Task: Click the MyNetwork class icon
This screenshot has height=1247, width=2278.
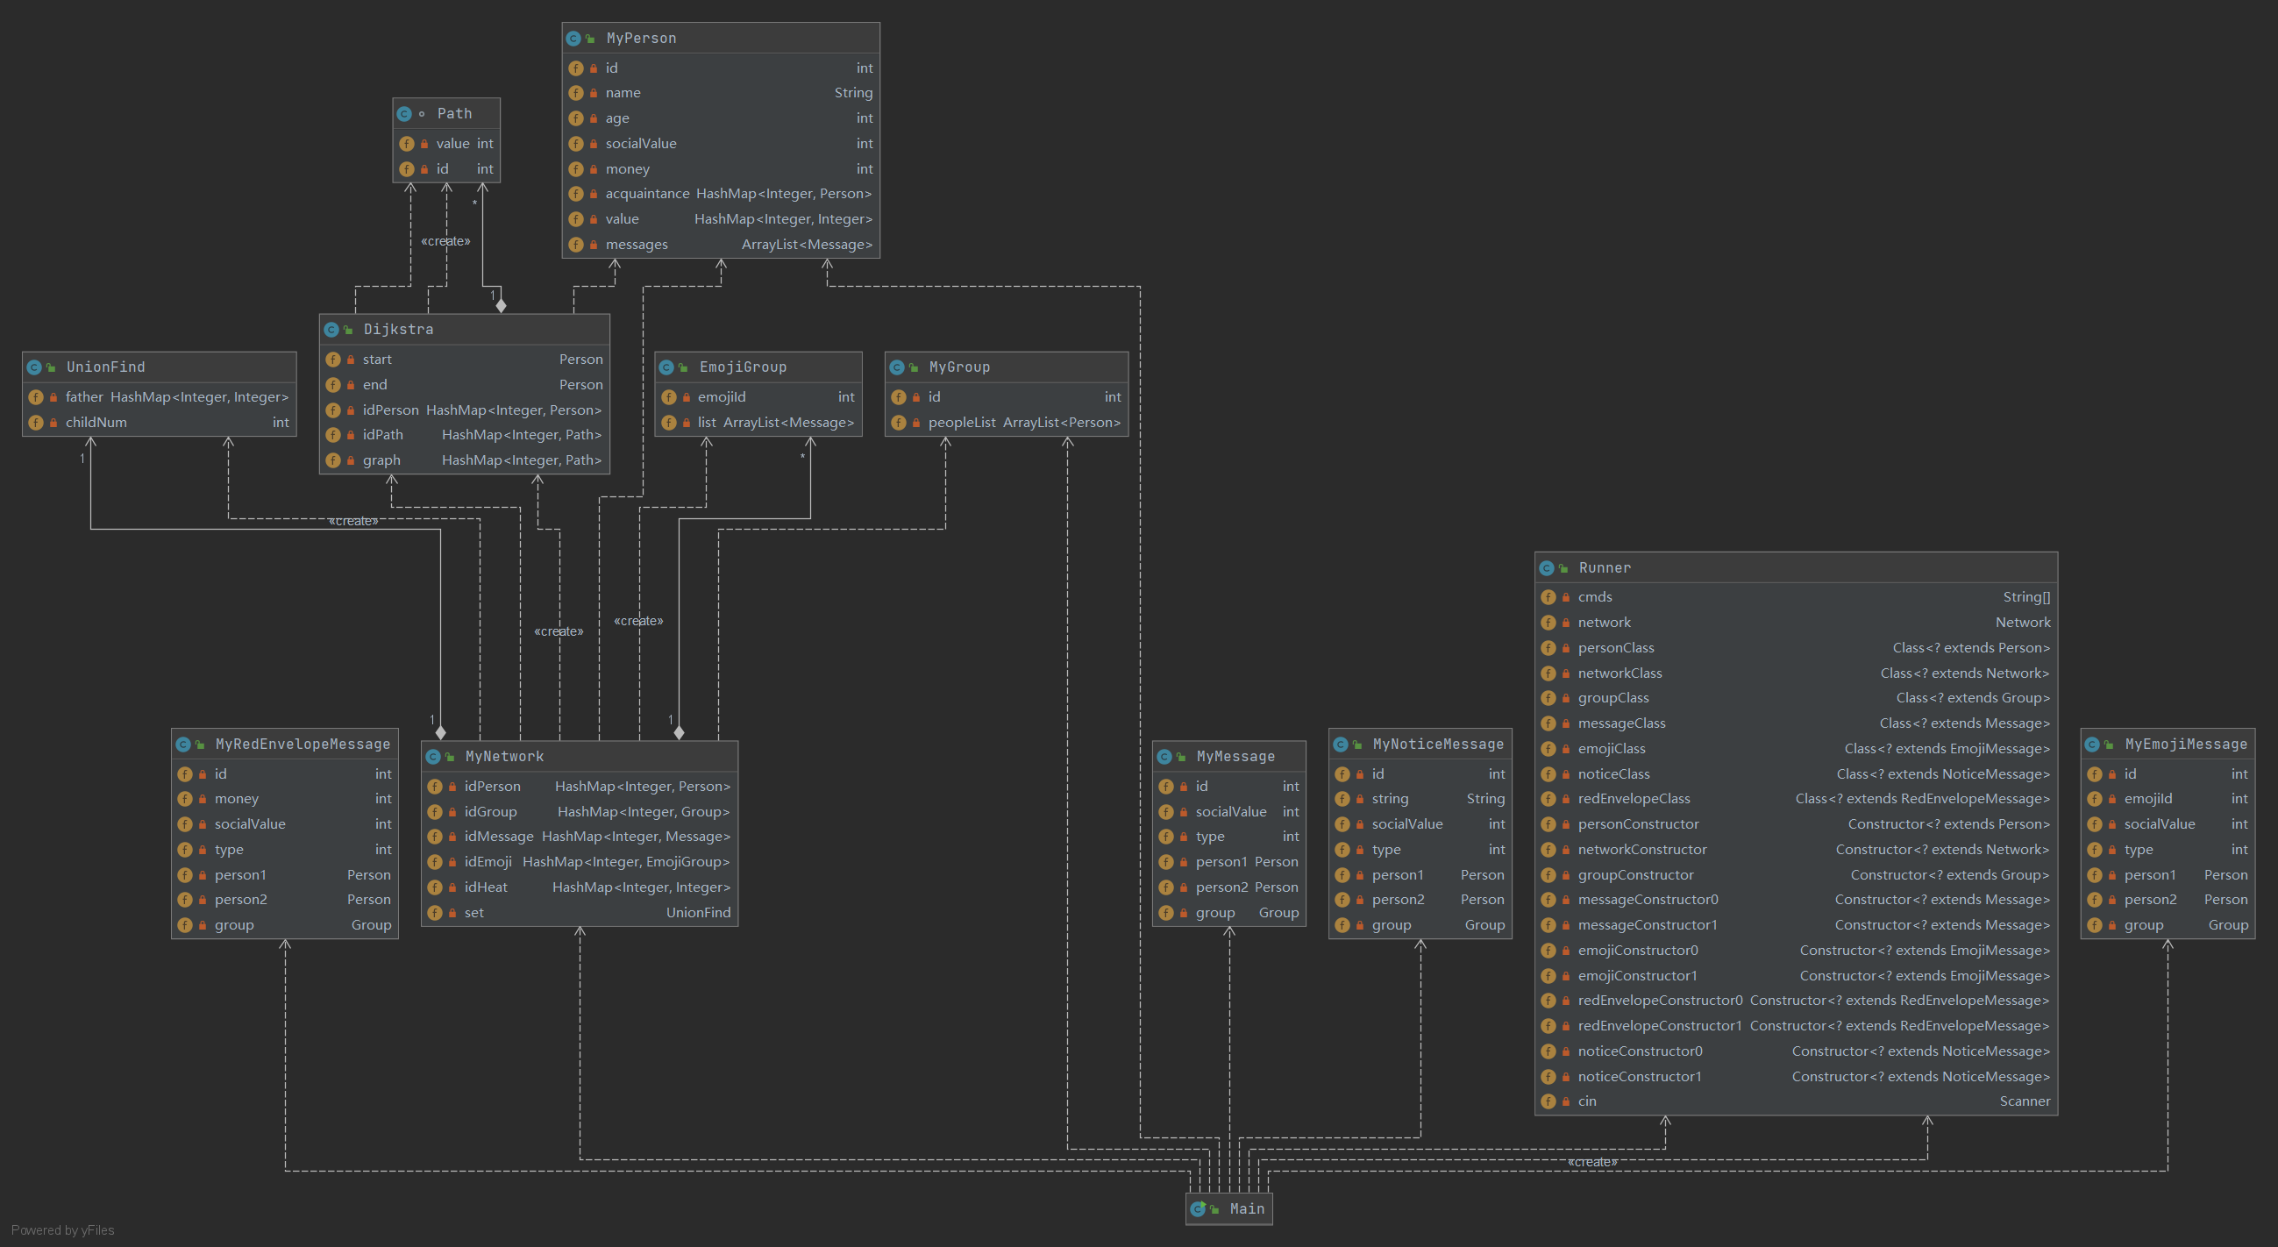Action: [433, 757]
